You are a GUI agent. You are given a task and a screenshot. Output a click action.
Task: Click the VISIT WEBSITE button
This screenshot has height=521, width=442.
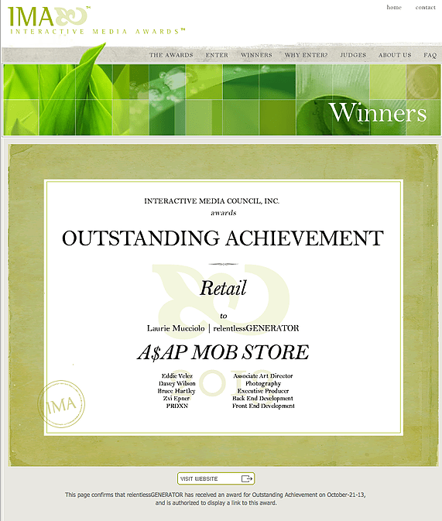tap(216, 478)
